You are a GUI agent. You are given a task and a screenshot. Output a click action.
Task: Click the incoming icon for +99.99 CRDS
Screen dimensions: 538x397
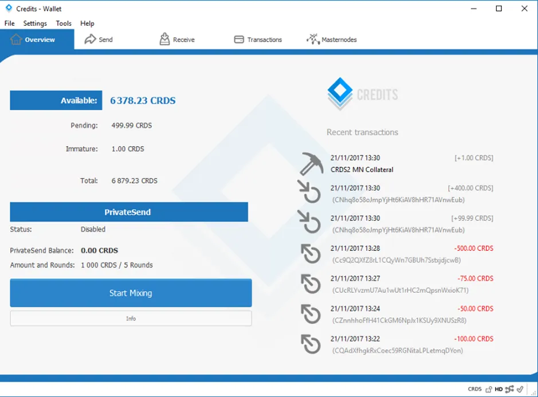pyautogui.click(x=309, y=222)
